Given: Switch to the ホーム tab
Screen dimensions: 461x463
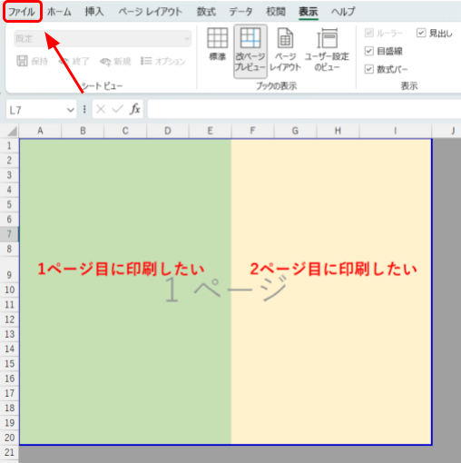Looking at the screenshot, I should pos(59,12).
